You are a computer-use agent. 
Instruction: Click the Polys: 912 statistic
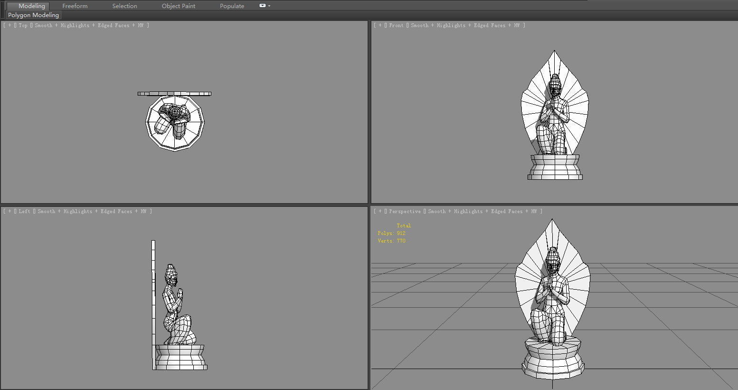click(391, 233)
